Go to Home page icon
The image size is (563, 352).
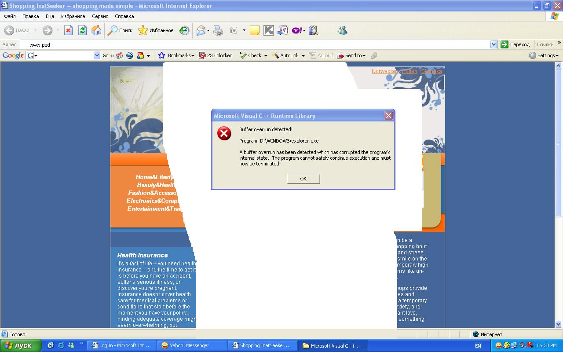[x=96, y=30]
